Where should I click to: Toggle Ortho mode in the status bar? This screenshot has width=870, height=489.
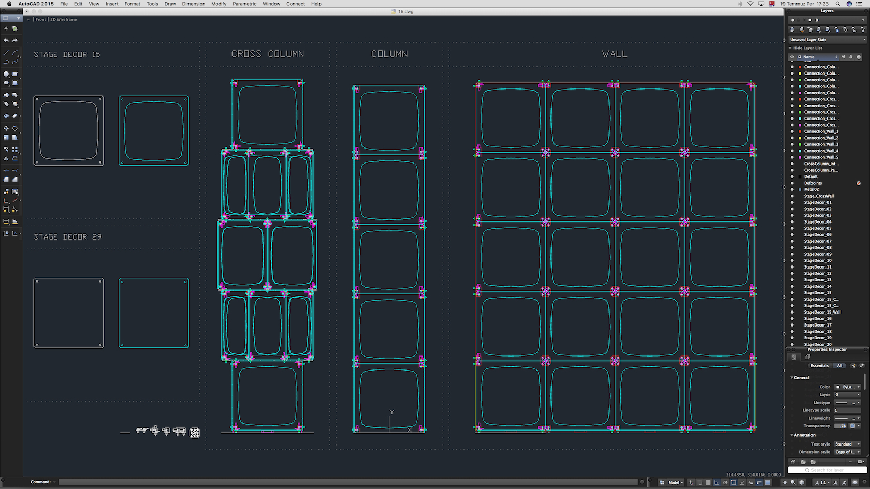[717, 482]
